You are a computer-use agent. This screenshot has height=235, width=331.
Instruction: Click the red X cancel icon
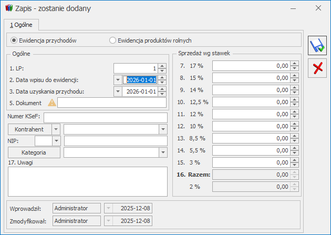pos(316,67)
